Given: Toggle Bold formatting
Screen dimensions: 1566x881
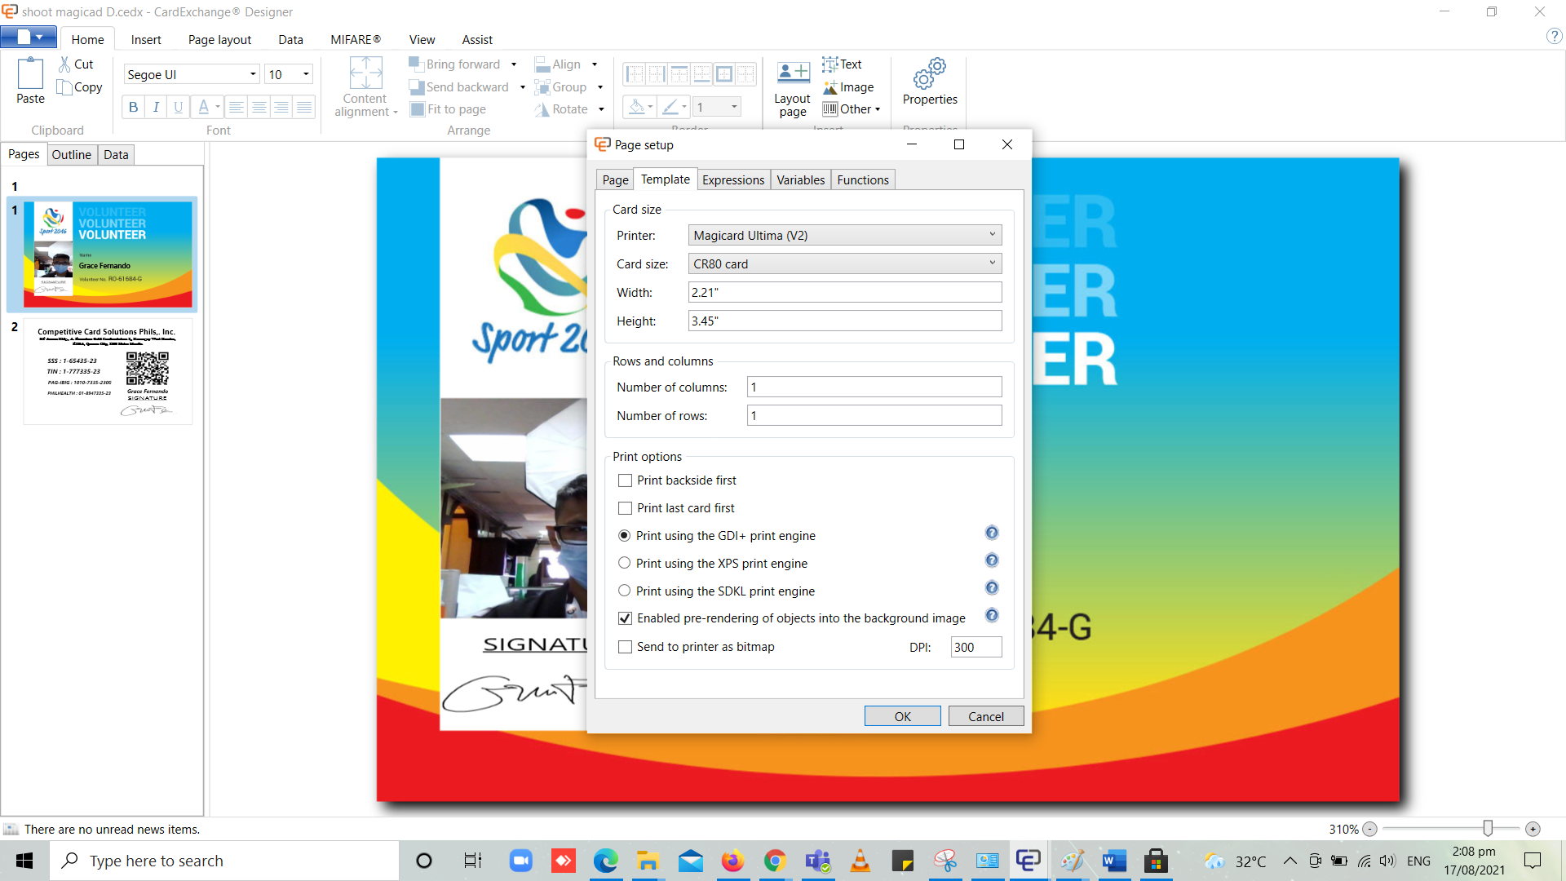Looking at the screenshot, I should [133, 107].
